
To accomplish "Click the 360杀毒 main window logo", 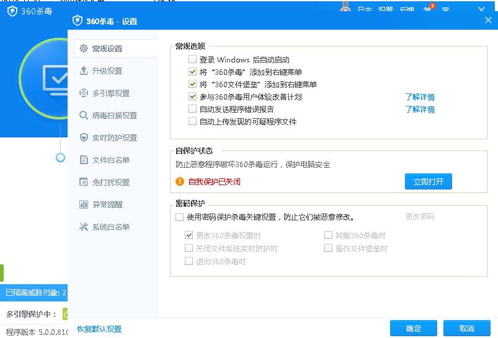I will (12, 11).
